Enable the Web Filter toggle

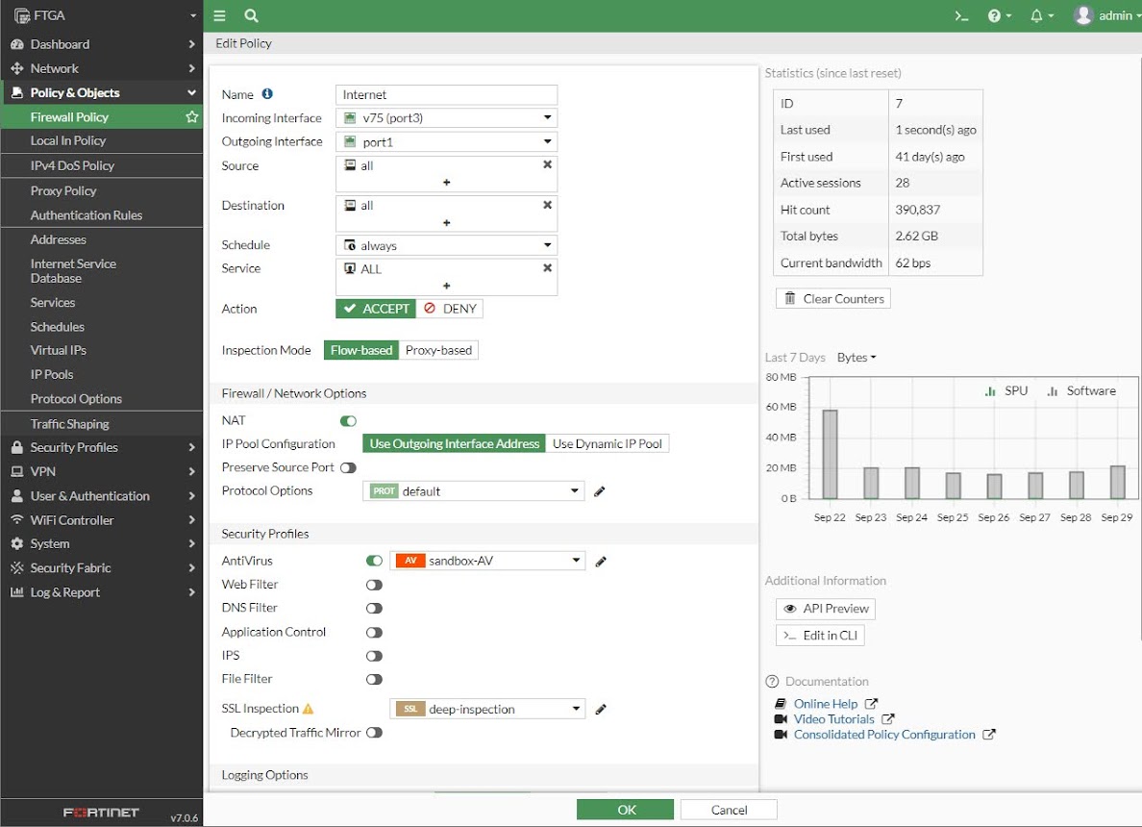point(374,585)
